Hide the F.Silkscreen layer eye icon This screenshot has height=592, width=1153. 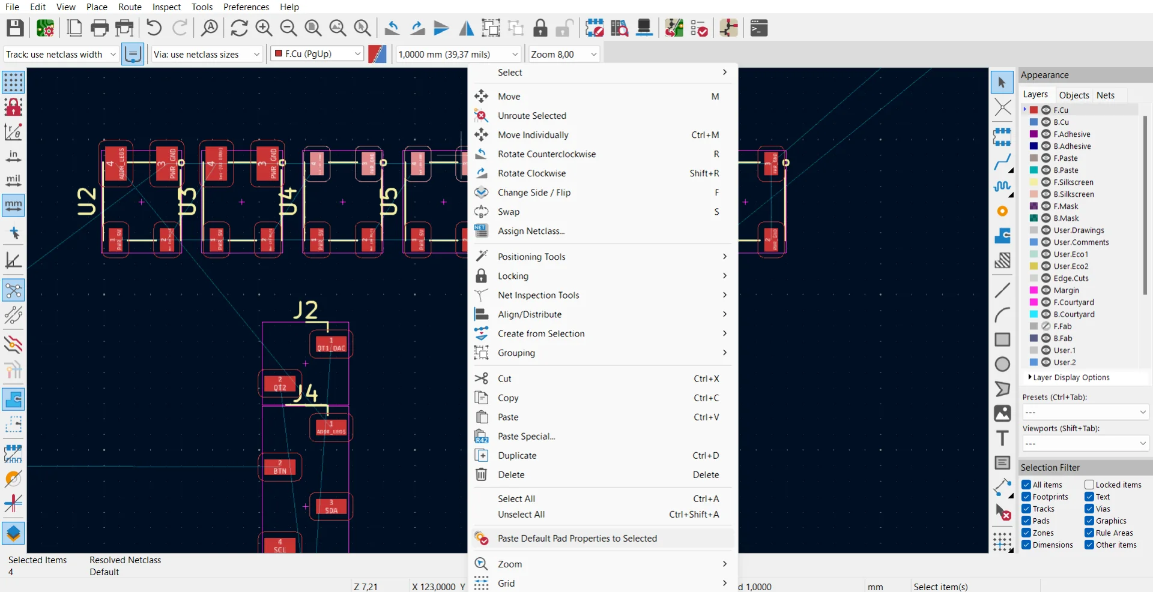pyautogui.click(x=1046, y=182)
